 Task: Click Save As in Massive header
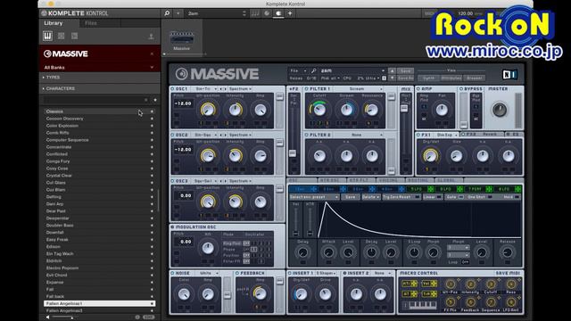click(x=405, y=78)
